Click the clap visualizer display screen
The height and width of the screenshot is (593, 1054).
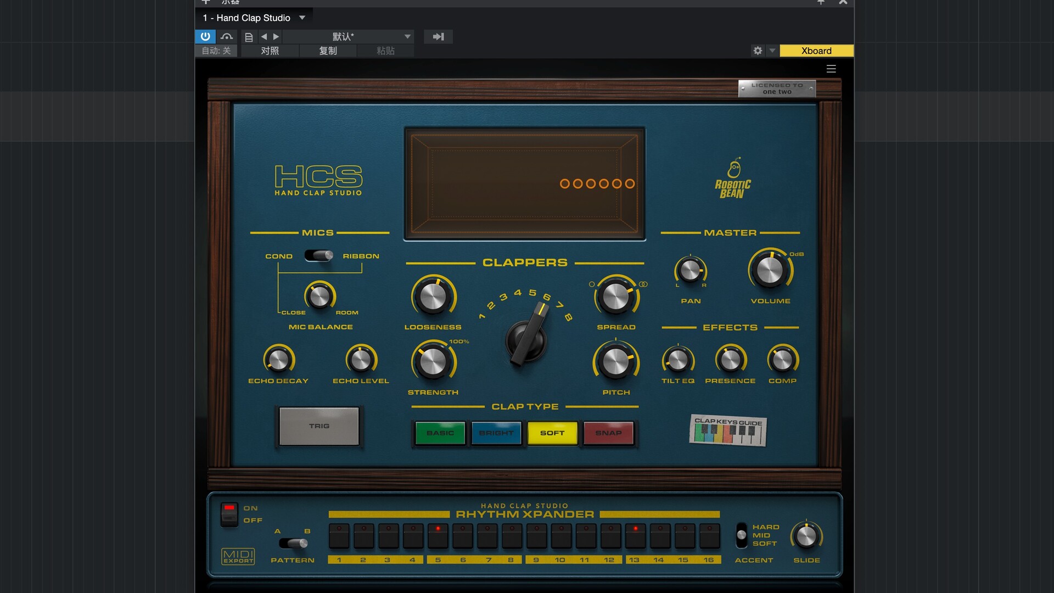click(525, 184)
